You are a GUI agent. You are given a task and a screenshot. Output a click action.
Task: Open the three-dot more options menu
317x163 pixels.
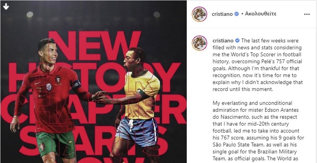pyautogui.click(x=307, y=14)
